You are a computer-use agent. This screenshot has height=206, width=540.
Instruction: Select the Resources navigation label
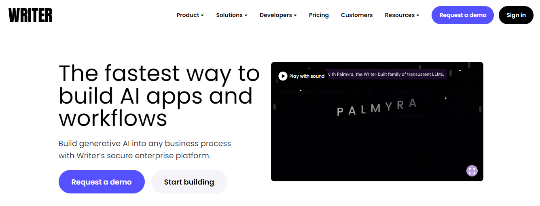coord(399,15)
